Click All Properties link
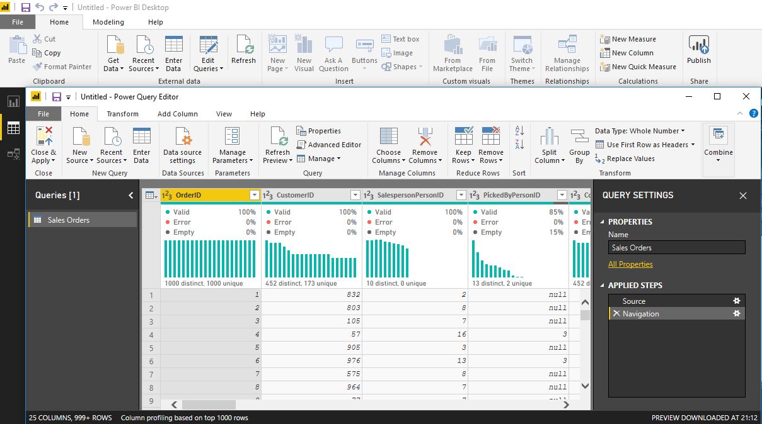The width and height of the screenshot is (762, 424). click(630, 264)
